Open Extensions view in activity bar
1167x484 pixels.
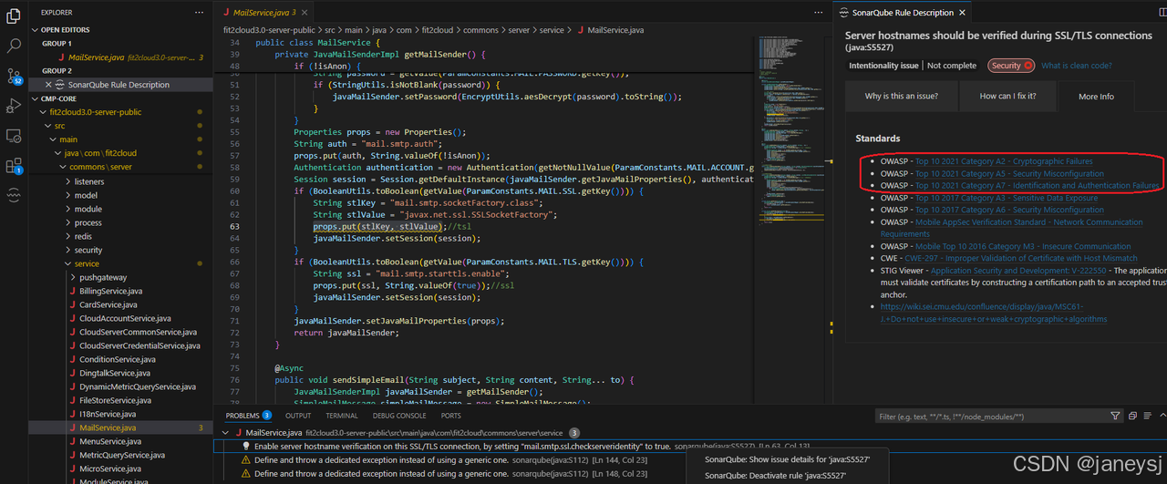pos(14,166)
